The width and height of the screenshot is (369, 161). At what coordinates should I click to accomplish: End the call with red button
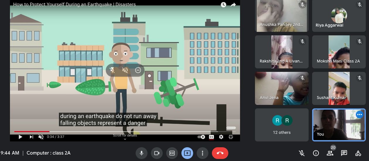220,153
